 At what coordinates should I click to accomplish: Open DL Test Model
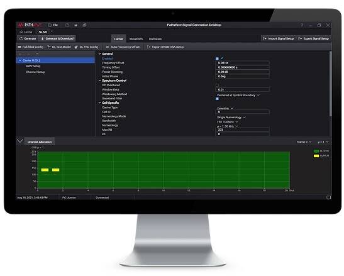[x=59, y=47]
